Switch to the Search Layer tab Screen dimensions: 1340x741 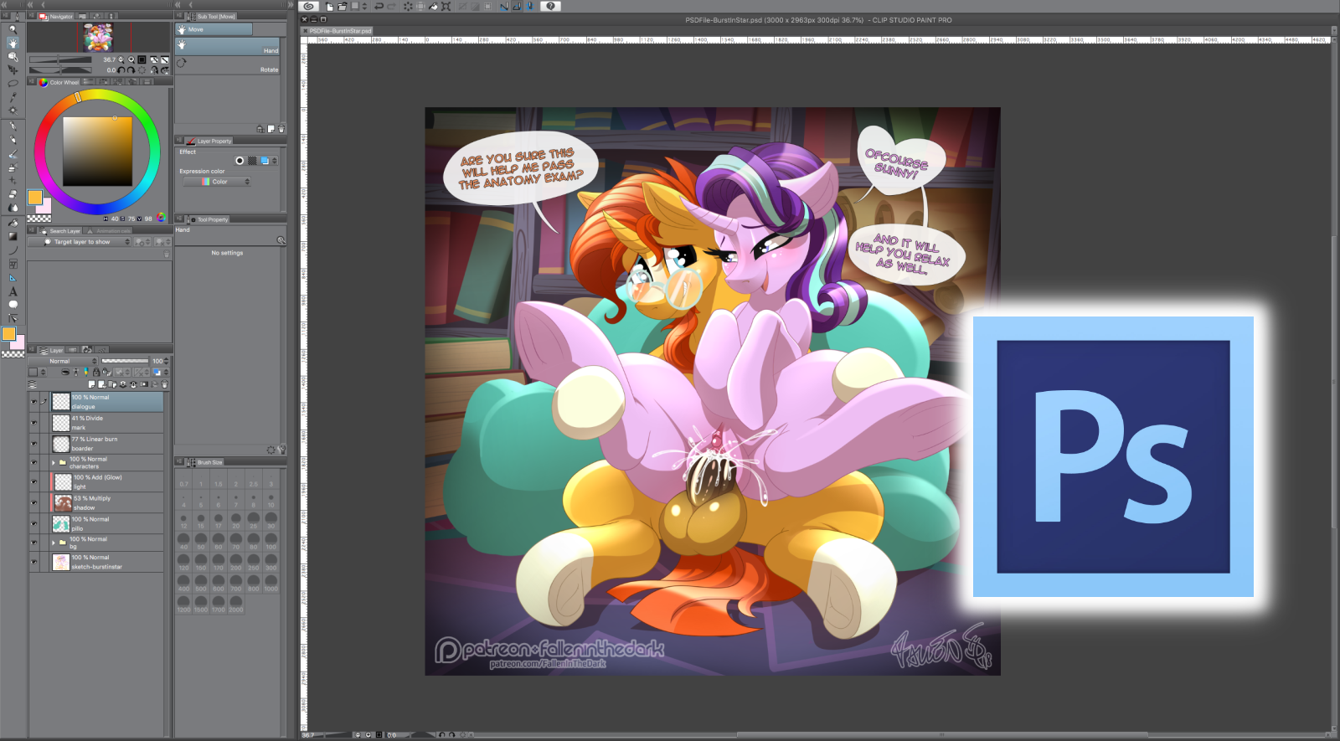point(60,231)
